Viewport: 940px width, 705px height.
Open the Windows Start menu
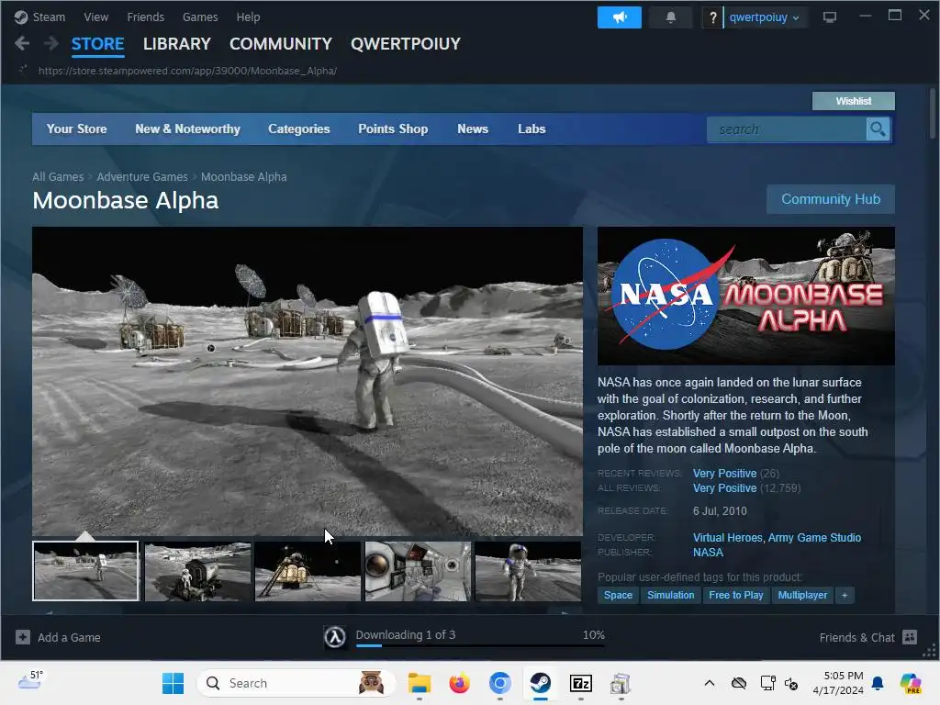coord(173,683)
